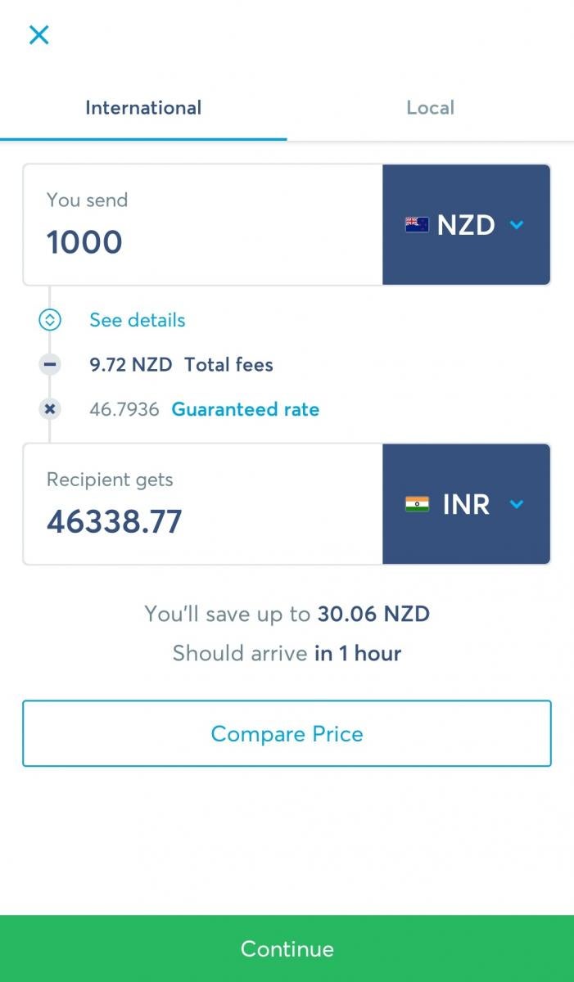This screenshot has height=982, width=574.
Task: Tap the 30.06 NZD savings amount
Action: 373,614
